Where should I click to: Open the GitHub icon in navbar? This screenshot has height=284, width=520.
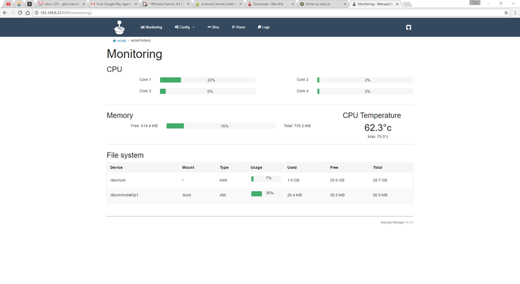click(409, 27)
